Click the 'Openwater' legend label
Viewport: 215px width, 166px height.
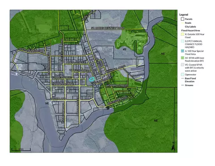click(190, 74)
